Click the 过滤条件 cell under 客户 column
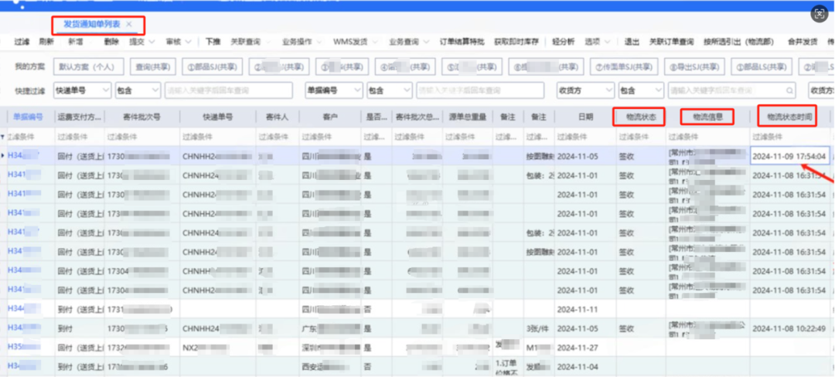The image size is (835, 377). (x=330, y=137)
